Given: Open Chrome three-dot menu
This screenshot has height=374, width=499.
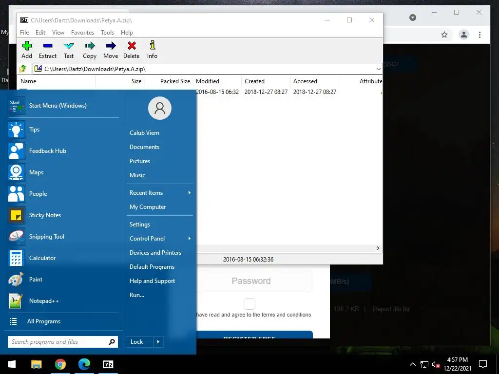Looking at the screenshot, I should [x=480, y=35].
